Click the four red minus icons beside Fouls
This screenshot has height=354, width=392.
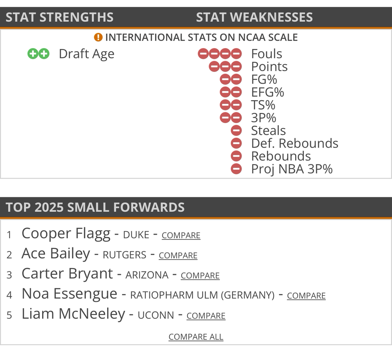(x=220, y=54)
